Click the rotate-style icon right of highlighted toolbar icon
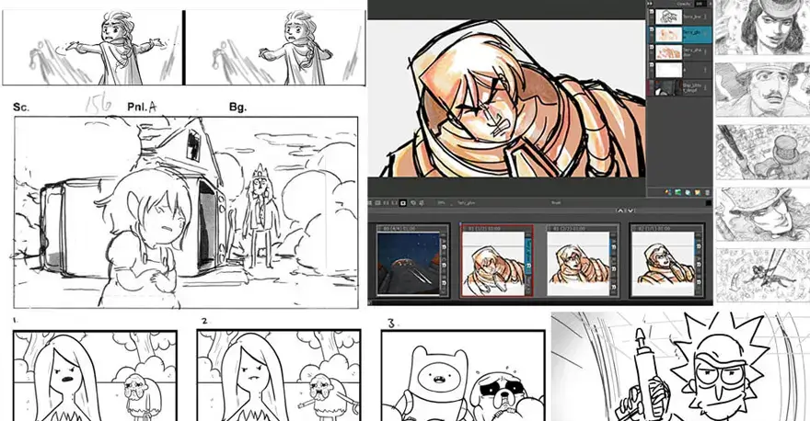The width and height of the screenshot is (810, 421). click(x=413, y=203)
